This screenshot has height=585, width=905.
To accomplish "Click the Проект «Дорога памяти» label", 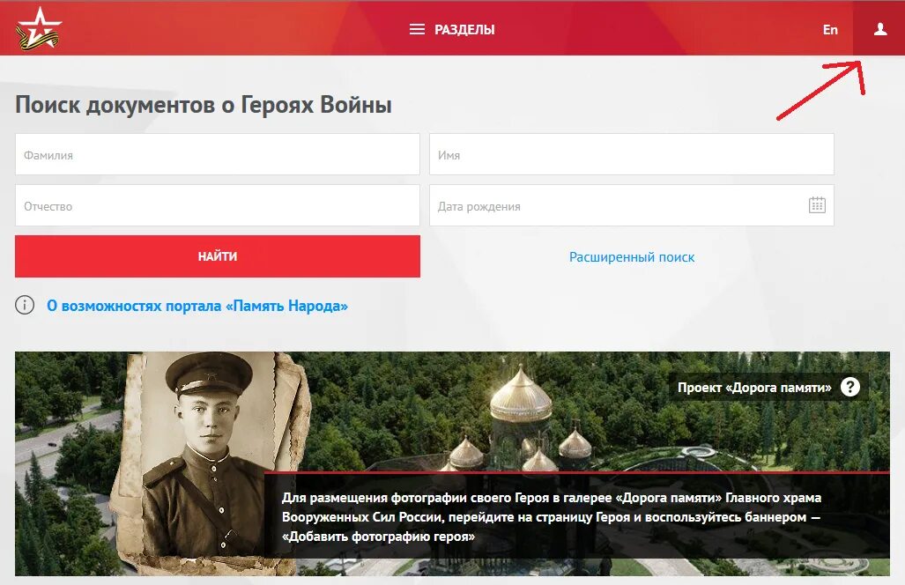I will pos(754,387).
